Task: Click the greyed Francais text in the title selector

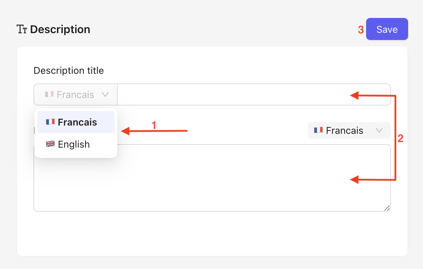Action: click(x=75, y=94)
